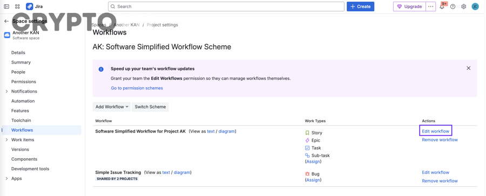Click the Sub-task work type icon
The height and width of the screenshot is (196, 486).
(x=307, y=156)
